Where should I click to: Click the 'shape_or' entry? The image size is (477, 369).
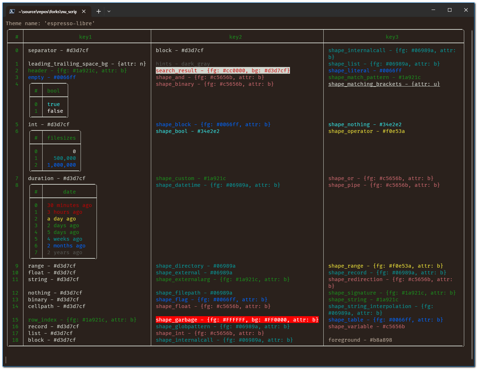click(x=381, y=178)
